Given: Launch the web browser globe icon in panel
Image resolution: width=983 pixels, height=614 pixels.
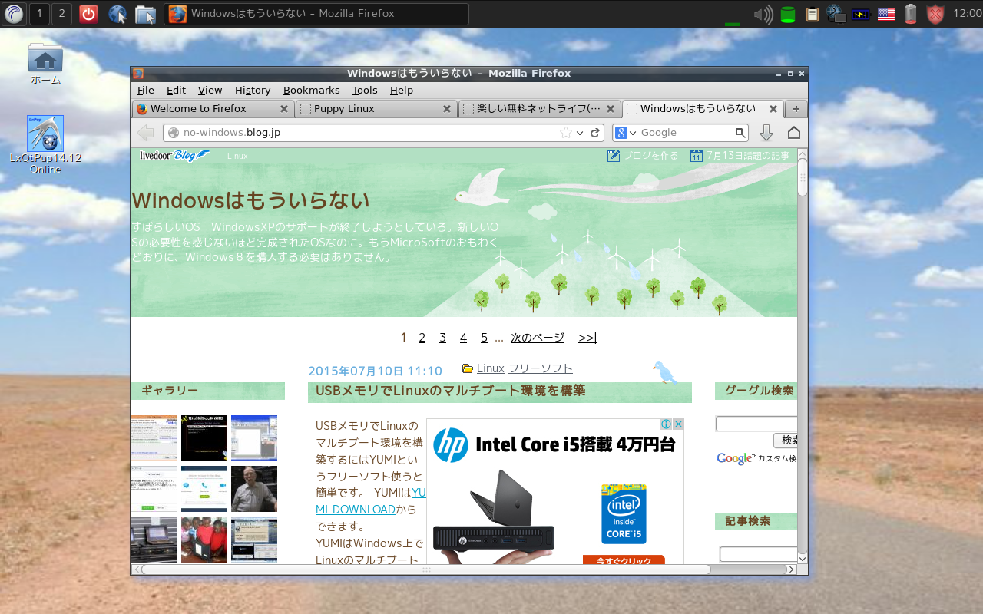Looking at the screenshot, I should click(117, 13).
